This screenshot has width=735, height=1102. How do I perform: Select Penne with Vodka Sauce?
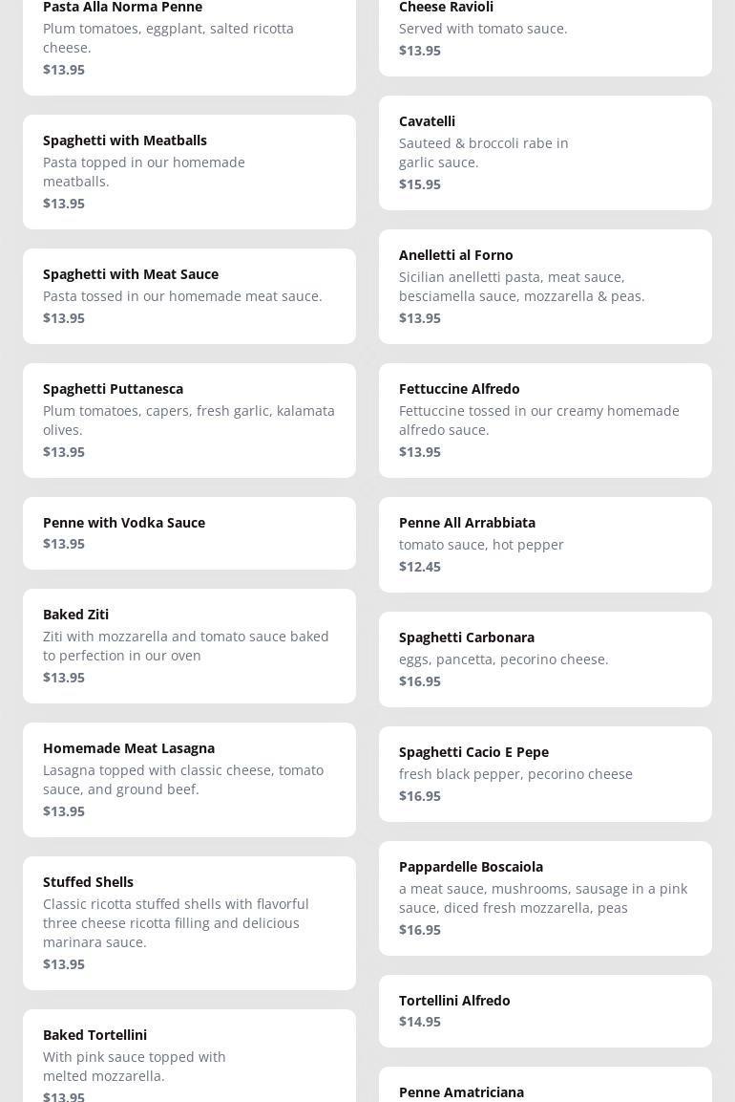(189, 533)
